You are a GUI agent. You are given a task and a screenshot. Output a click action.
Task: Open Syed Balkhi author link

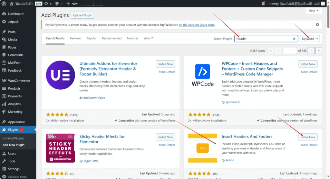tap(233, 102)
